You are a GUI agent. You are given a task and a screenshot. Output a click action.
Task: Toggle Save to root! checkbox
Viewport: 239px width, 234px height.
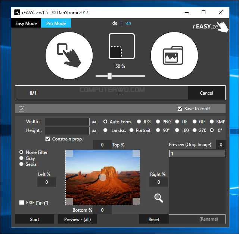pyautogui.click(x=180, y=109)
